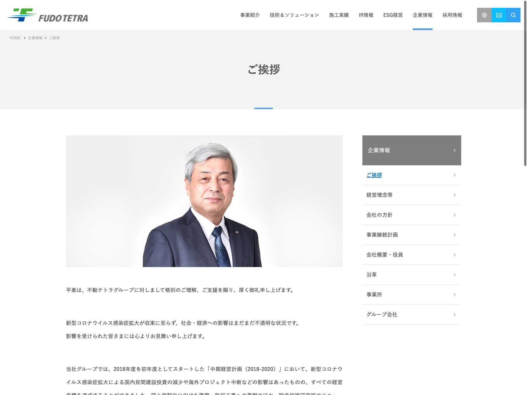This screenshot has width=527, height=395.
Task: Click chevron arrow beside 企業情報 sidebar header
Action: (x=455, y=150)
